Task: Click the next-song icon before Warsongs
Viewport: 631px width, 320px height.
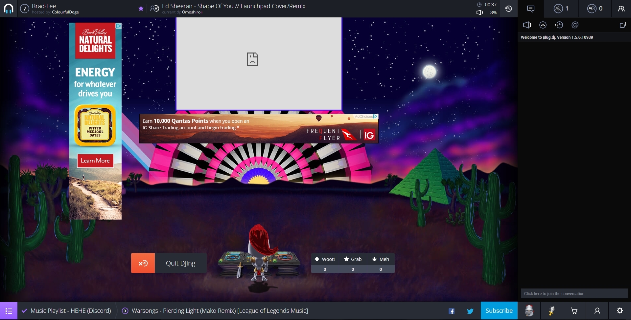Action: pos(125,311)
